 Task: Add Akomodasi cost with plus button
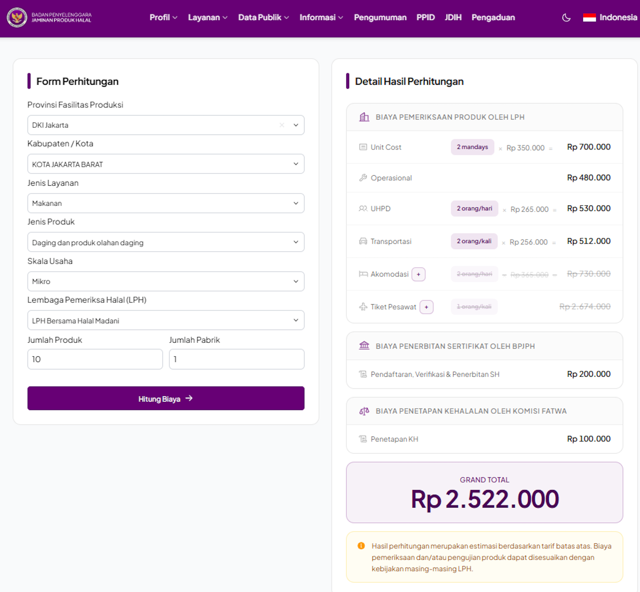418,274
